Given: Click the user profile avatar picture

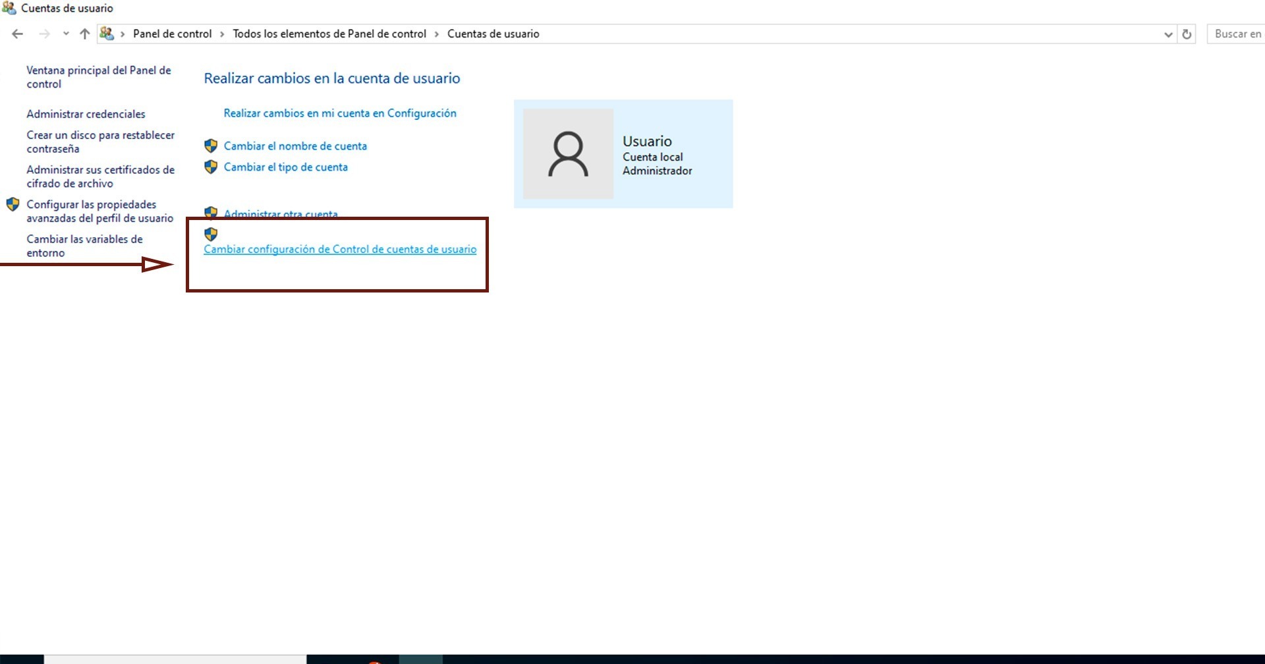Looking at the screenshot, I should pos(568,154).
